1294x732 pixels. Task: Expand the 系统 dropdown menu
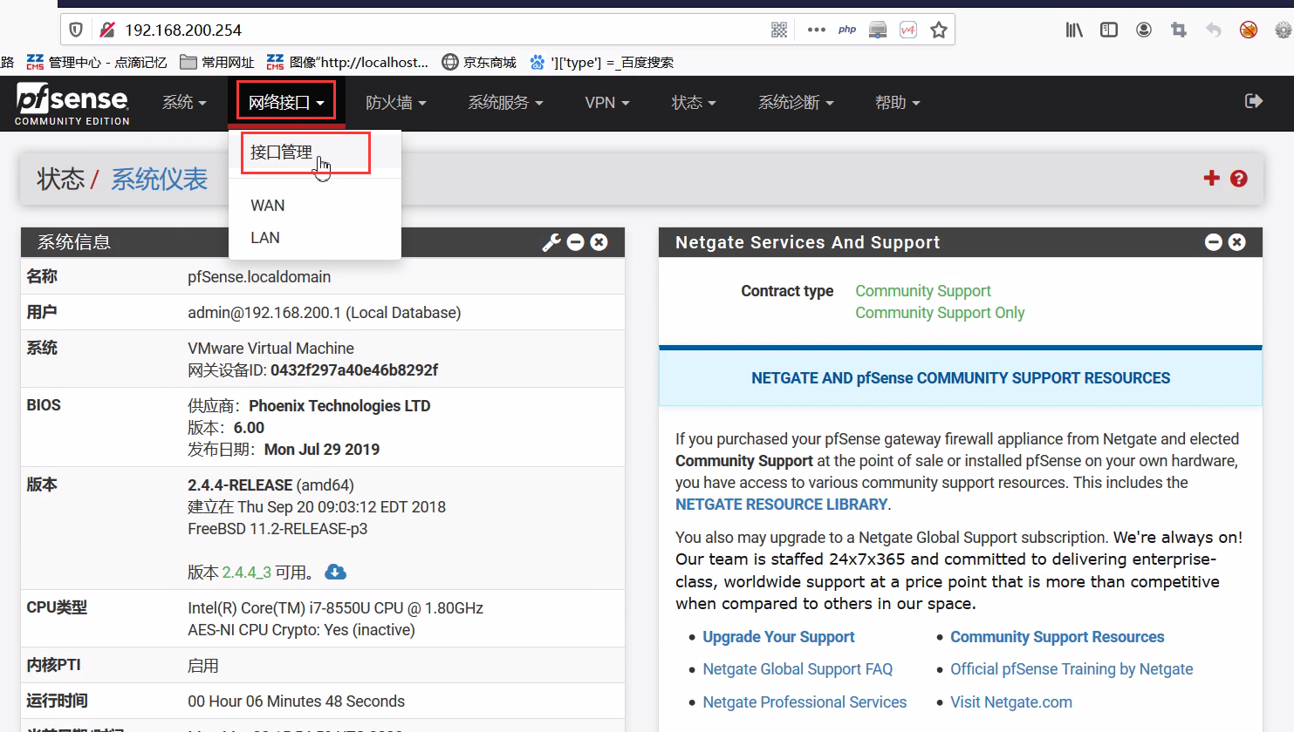point(184,103)
